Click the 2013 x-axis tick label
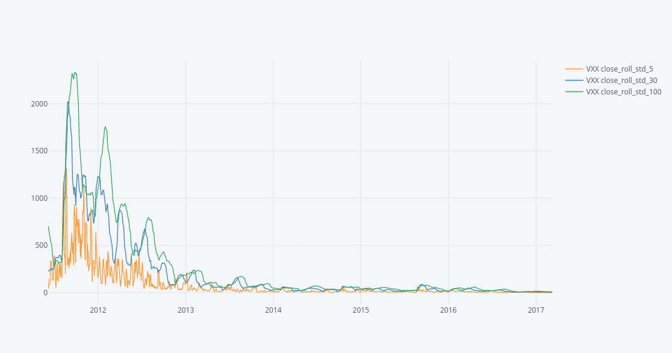 pyautogui.click(x=185, y=310)
